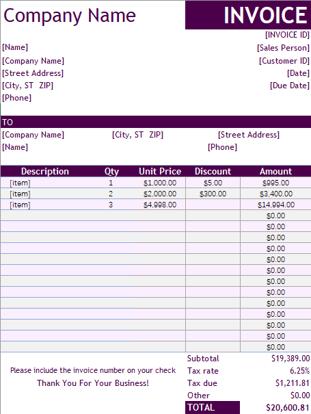Select the 6.25% tax rate value
This screenshot has height=414, width=311.
tap(299, 371)
